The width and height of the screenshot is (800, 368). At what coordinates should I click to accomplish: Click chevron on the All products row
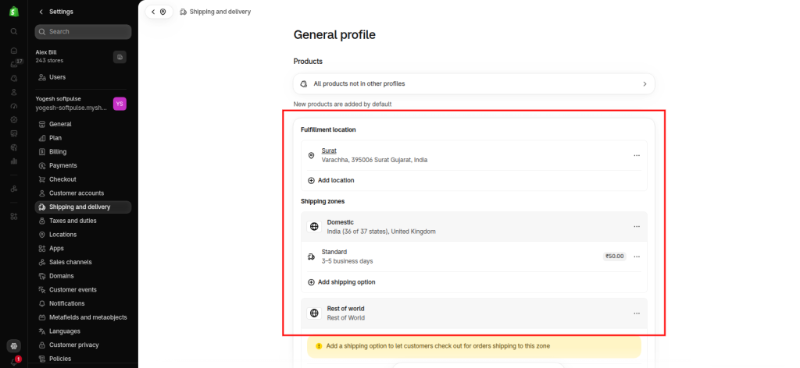[645, 84]
